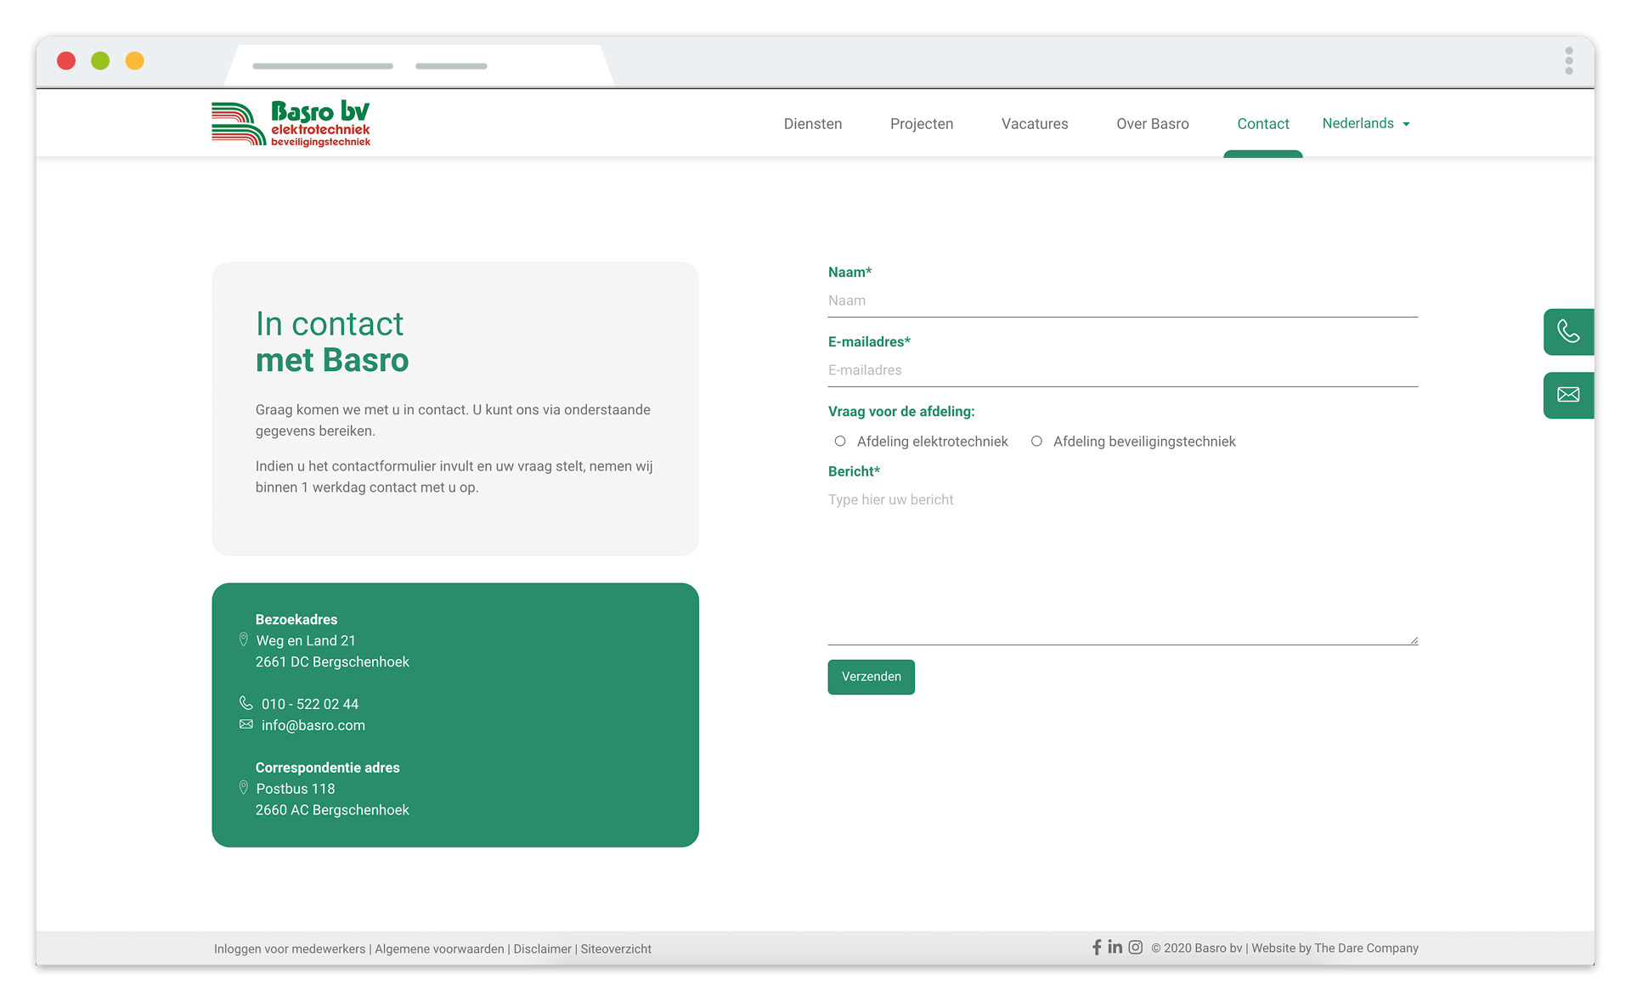Click the location pin beside Postbus 118

[244, 788]
